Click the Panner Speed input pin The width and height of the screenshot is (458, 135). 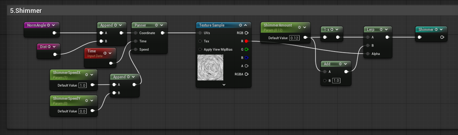(x=136, y=50)
